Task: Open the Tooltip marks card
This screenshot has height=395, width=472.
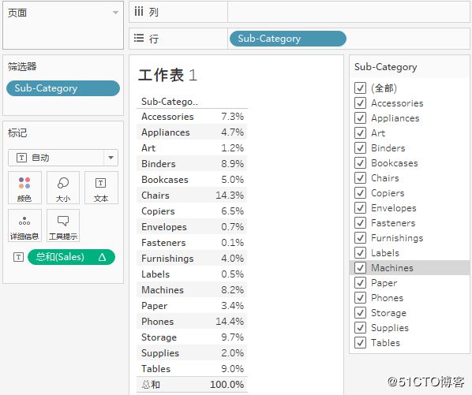Action: point(63,225)
